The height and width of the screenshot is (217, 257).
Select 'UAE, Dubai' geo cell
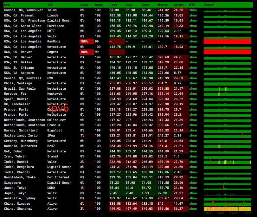click(13, 151)
